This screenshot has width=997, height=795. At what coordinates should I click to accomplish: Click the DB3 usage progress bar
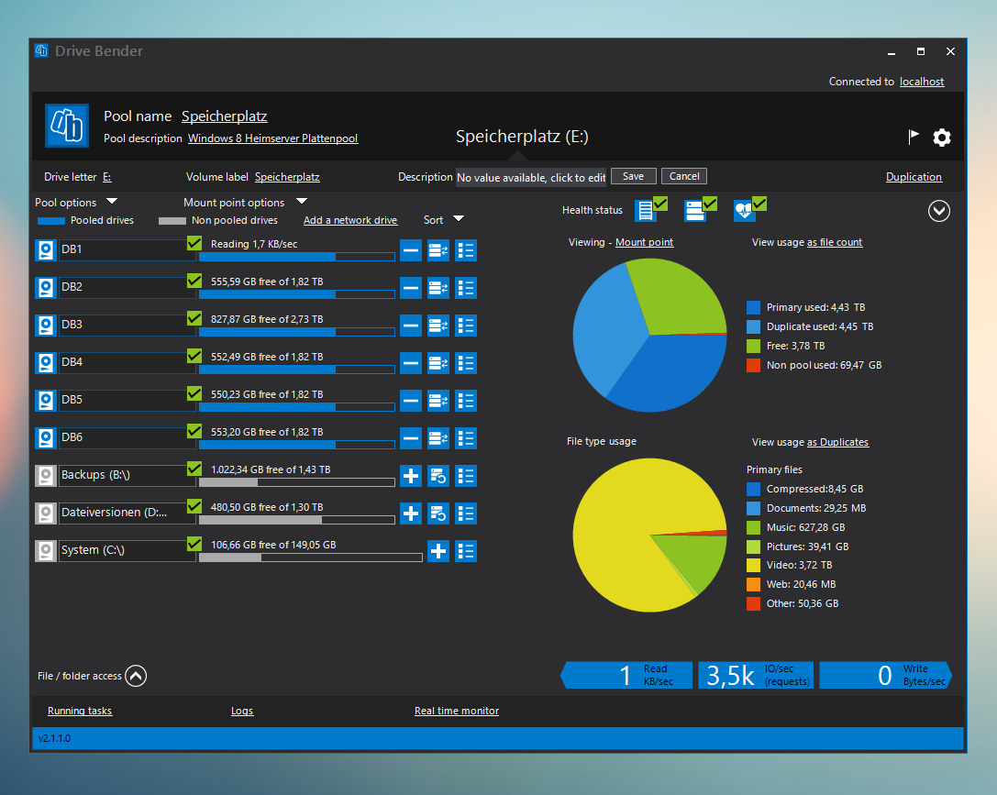pos(297,332)
